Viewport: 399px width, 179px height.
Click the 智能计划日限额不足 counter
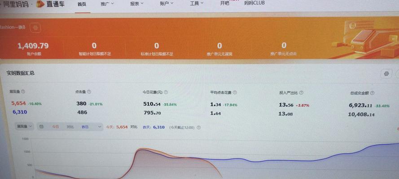pyautogui.click(x=95, y=49)
